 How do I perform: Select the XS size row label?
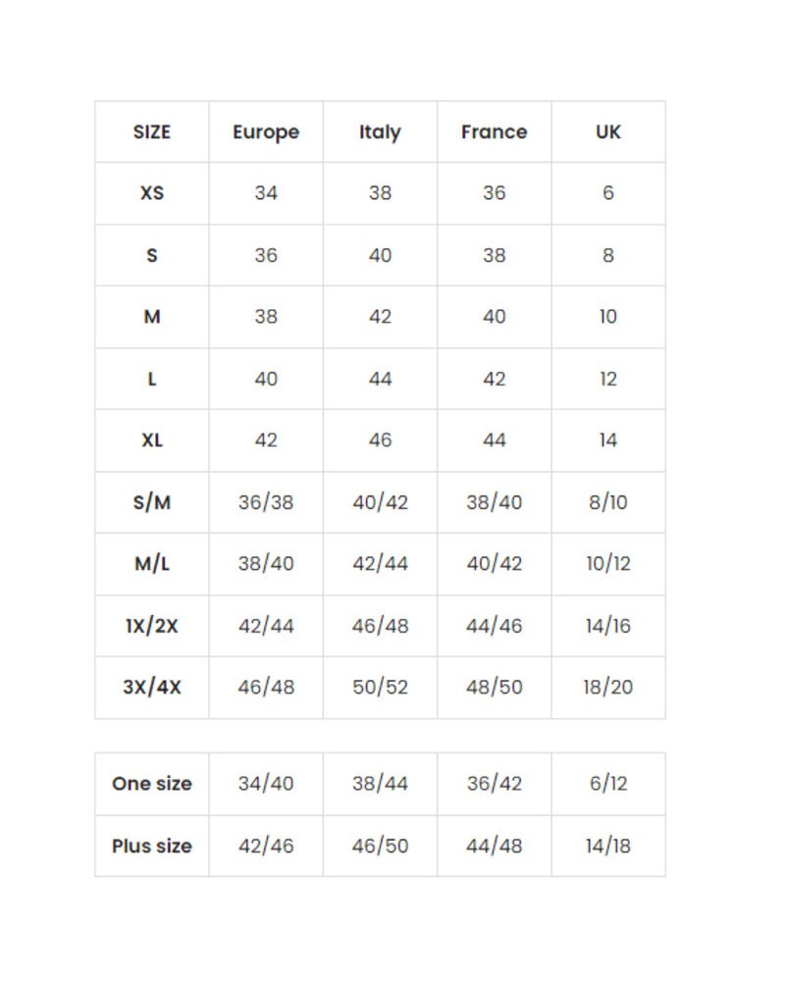152,193
